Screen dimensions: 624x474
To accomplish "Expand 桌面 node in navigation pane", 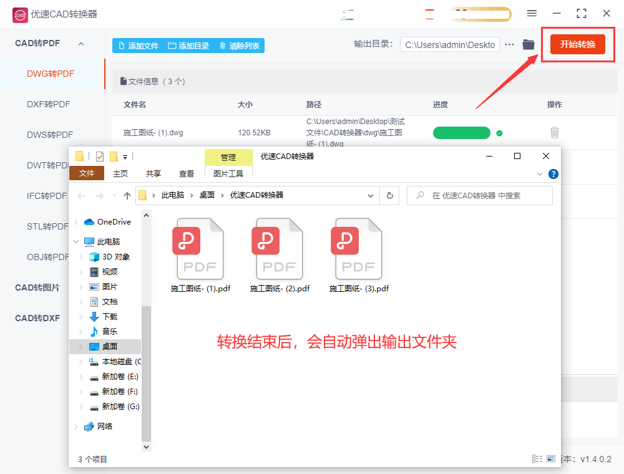I will (80, 347).
